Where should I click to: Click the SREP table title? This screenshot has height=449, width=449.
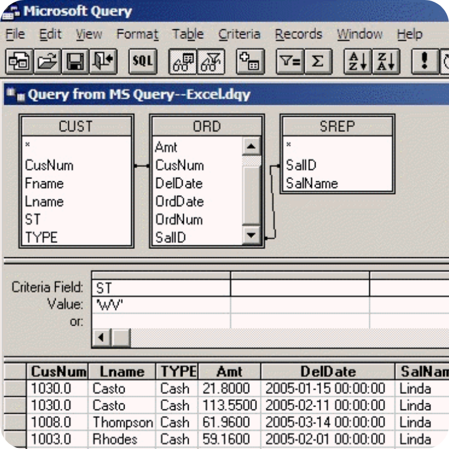[x=337, y=126]
